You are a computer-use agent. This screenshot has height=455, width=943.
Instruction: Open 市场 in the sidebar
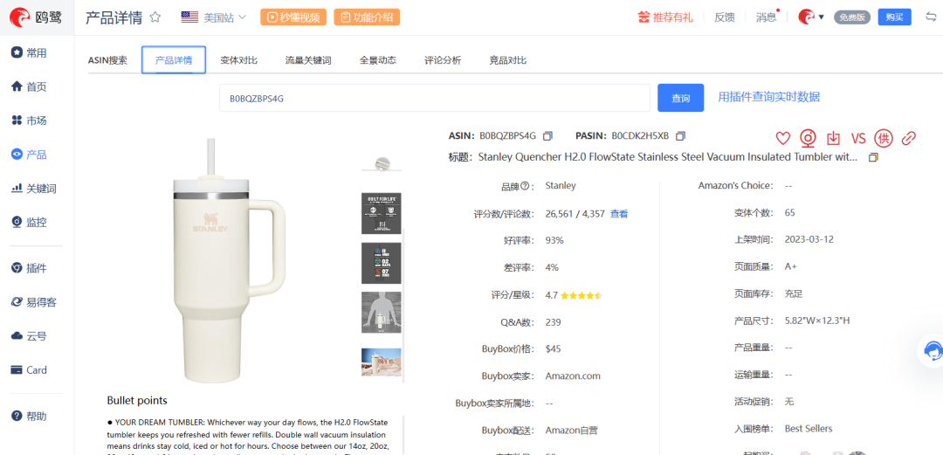pyautogui.click(x=30, y=121)
